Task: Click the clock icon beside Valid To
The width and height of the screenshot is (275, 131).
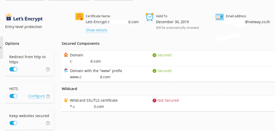Action: pos(149,17)
